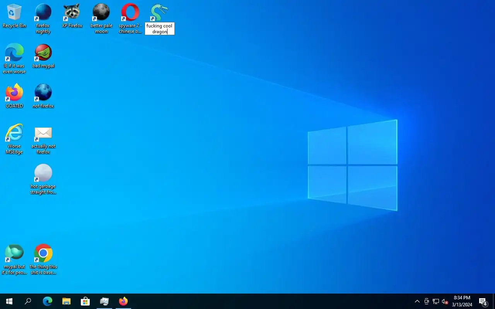The width and height of the screenshot is (495, 309).
Task: Select the Recycle Bin desktop icon
Action: (14, 16)
